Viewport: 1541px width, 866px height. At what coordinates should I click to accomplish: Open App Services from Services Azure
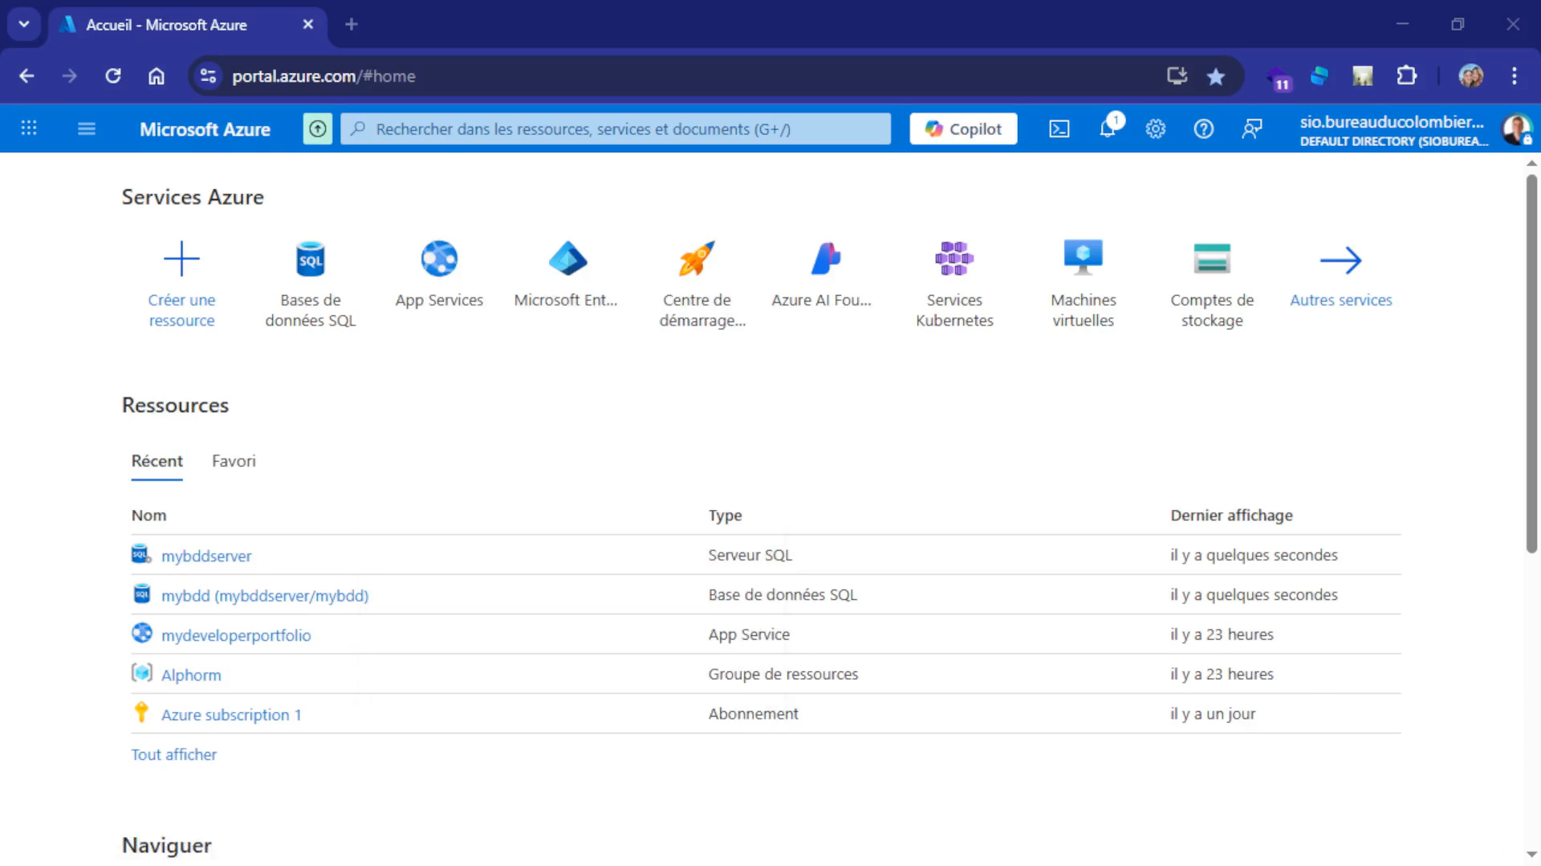click(438, 258)
